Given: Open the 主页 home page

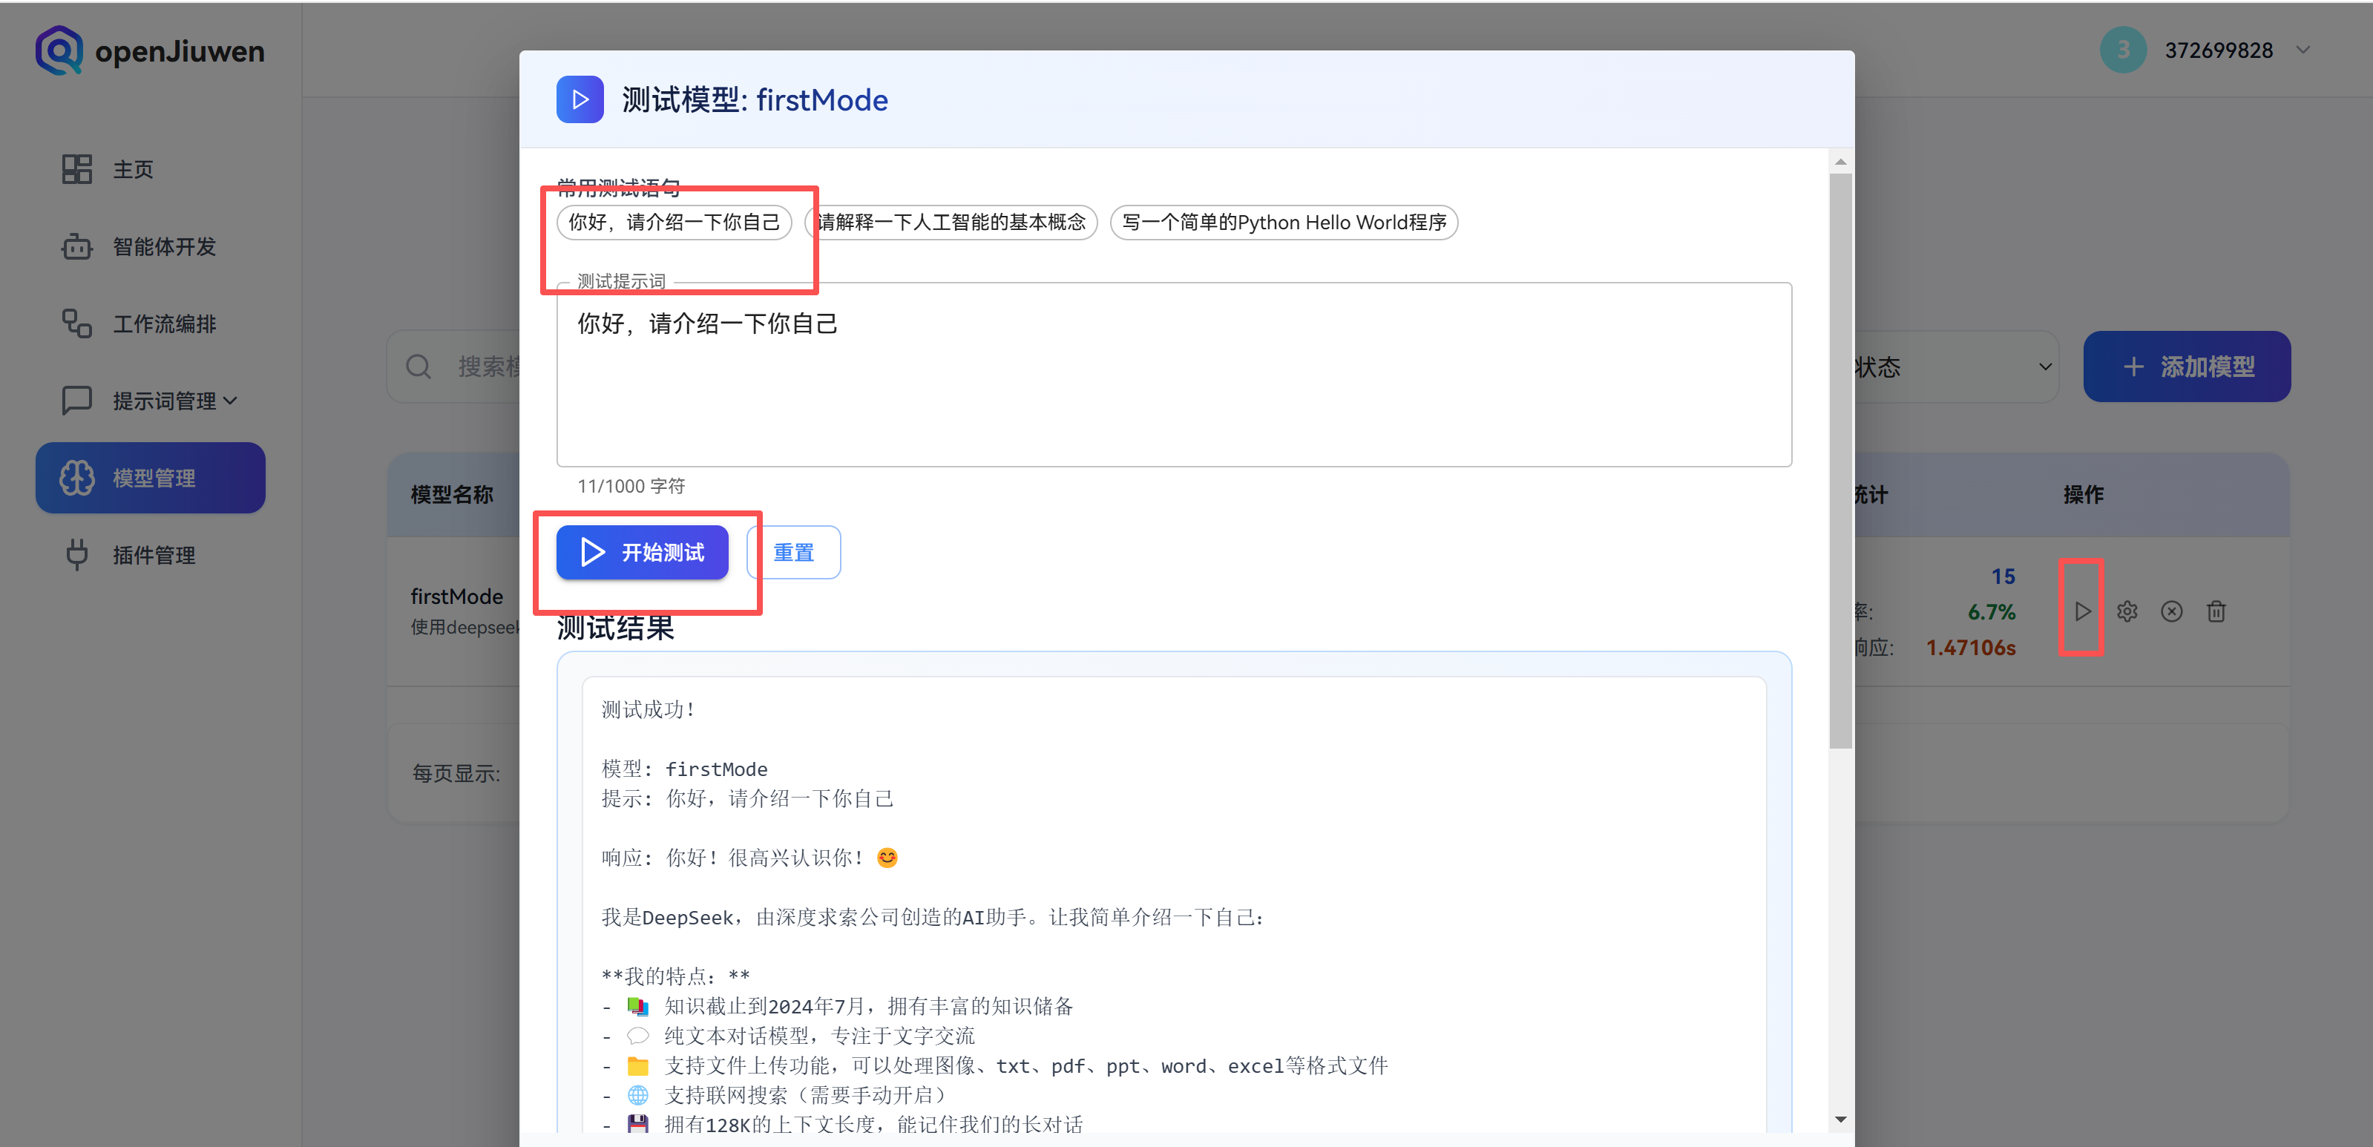Looking at the screenshot, I should pos(133,169).
